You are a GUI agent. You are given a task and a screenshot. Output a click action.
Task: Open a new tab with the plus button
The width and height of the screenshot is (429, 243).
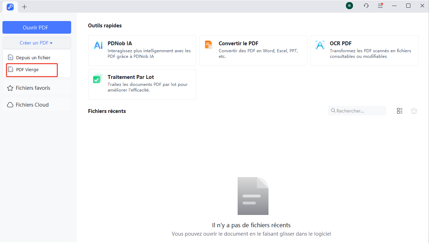point(24,7)
